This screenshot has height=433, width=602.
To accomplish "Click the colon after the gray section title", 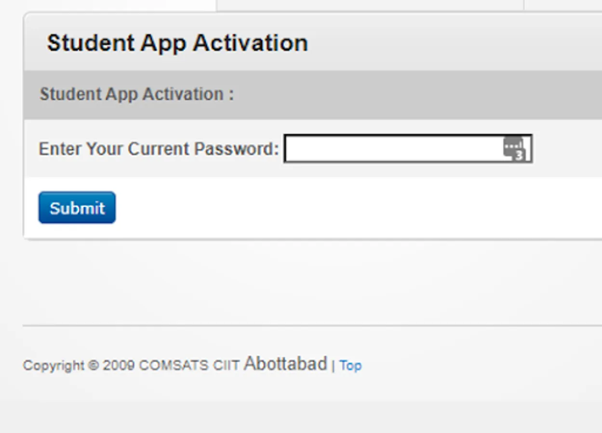I will click(x=231, y=94).
